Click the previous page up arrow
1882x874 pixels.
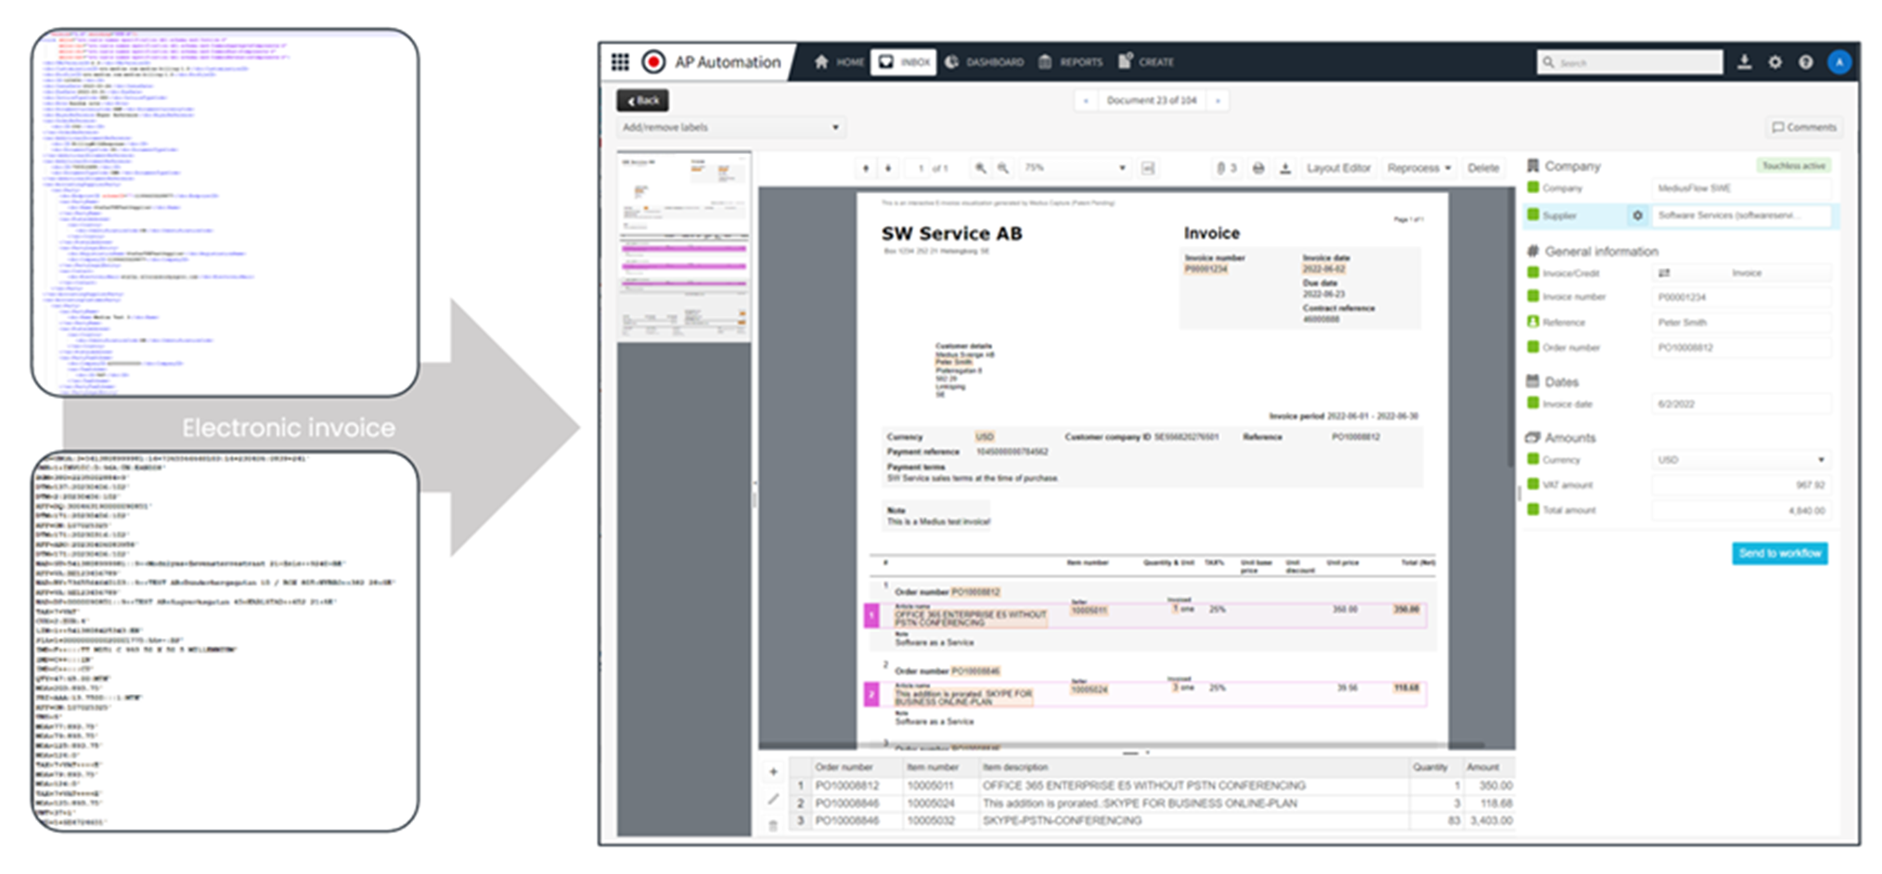point(866,168)
